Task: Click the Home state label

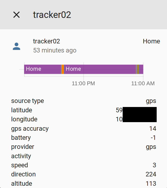Action: 151,41
